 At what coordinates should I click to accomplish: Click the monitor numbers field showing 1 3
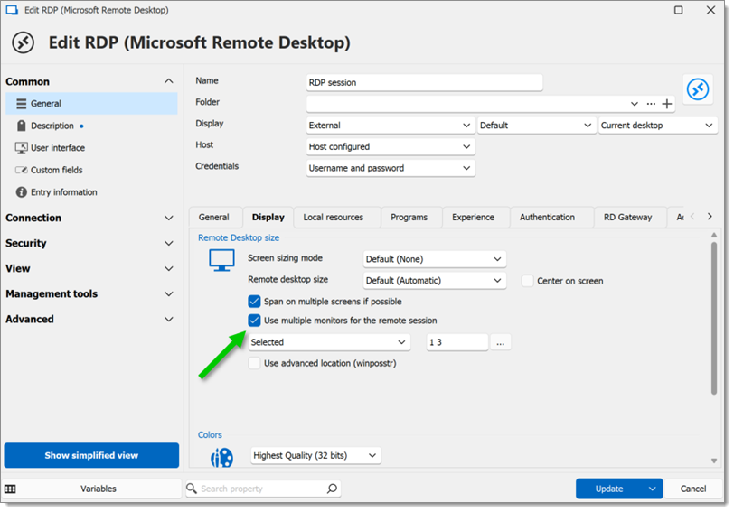pos(456,342)
